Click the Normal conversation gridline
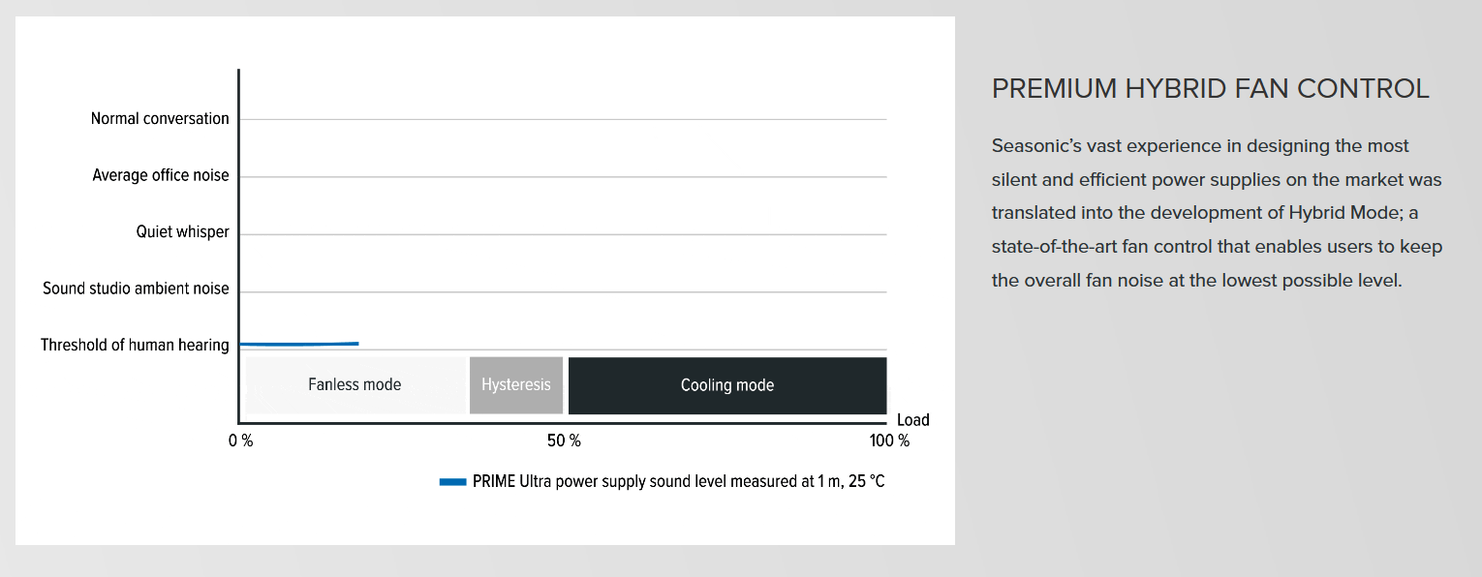 (x=563, y=119)
